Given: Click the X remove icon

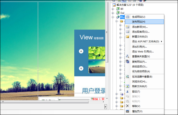Looking at the screenshot, I should click(127, 106).
